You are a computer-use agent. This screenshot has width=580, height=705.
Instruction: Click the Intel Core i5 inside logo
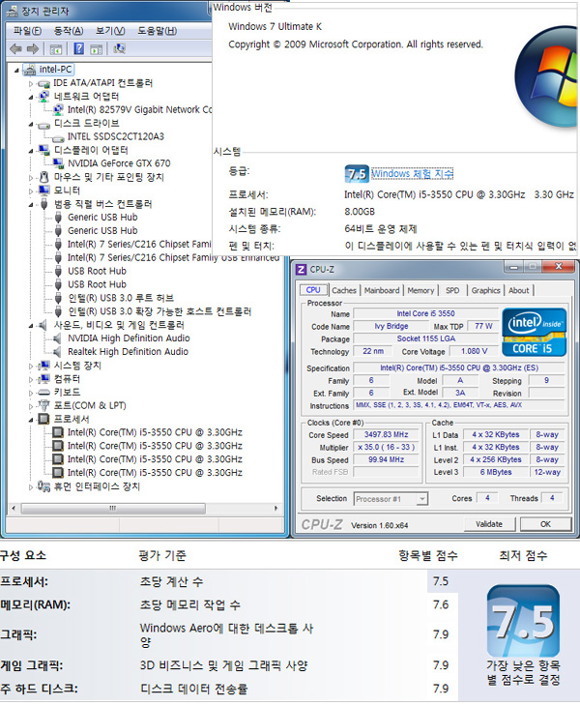pos(534,333)
